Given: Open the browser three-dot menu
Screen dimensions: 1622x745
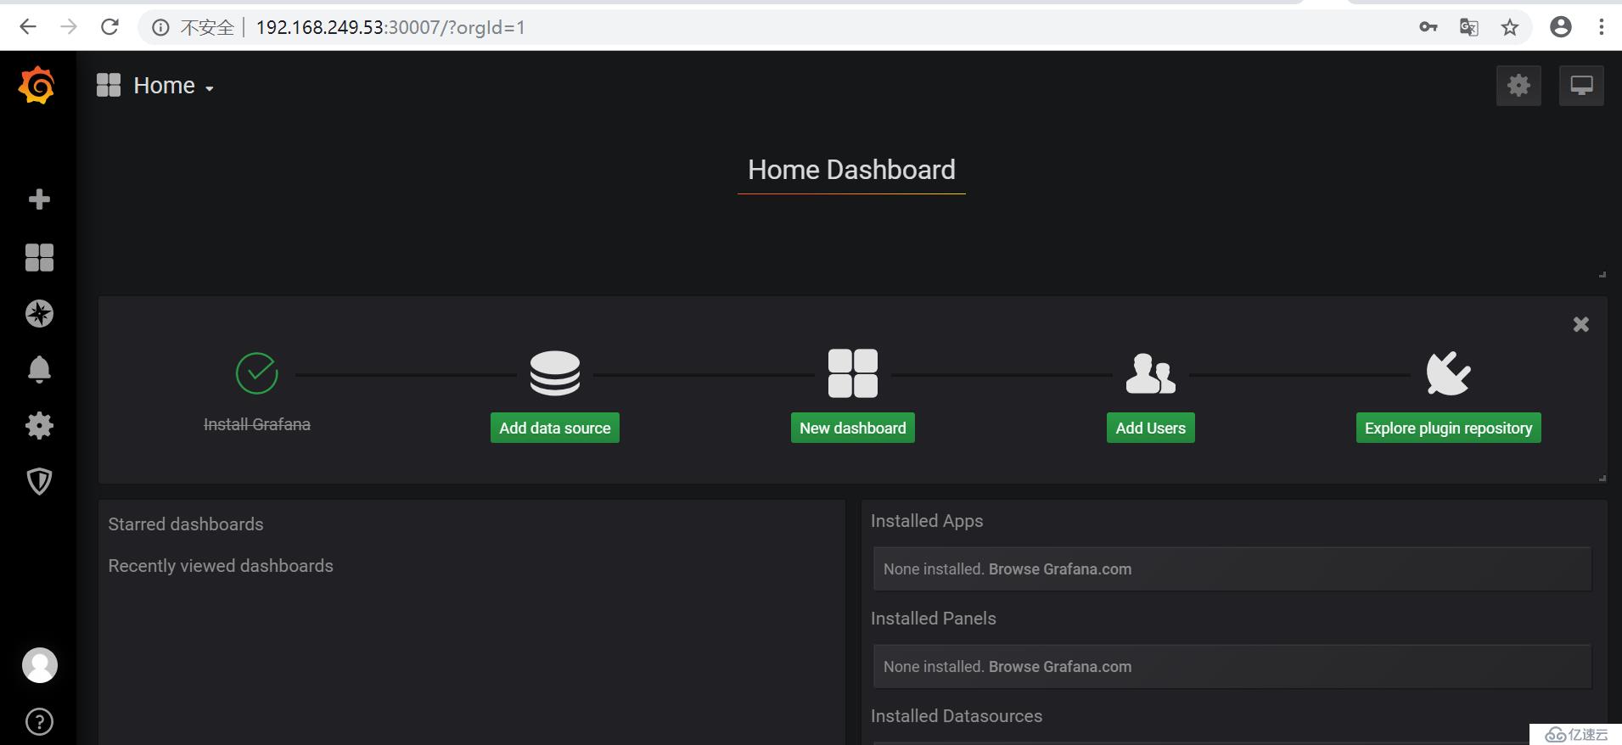Looking at the screenshot, I should 1602,27.
